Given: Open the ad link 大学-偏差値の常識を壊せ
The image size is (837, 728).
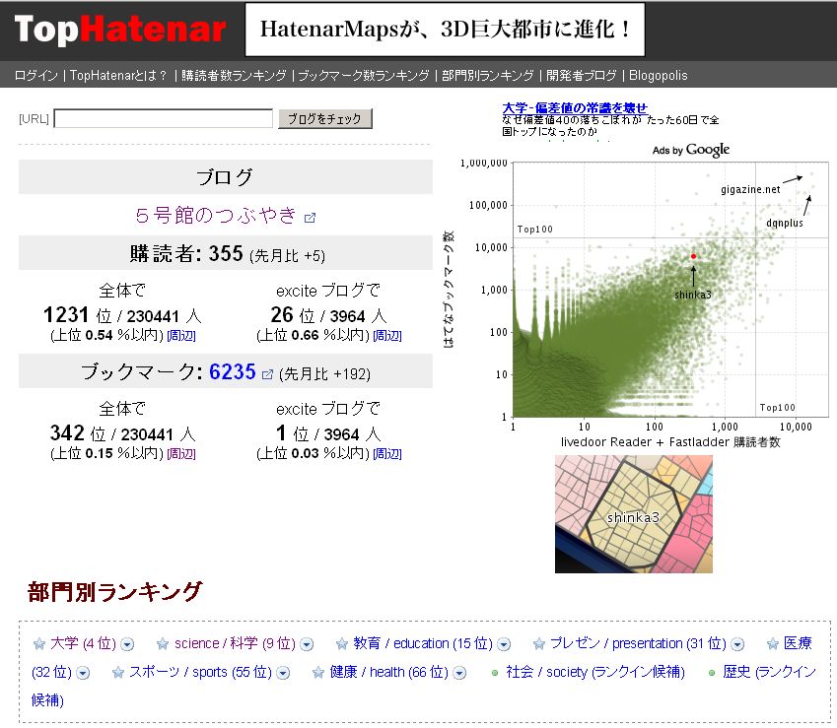Looking at the screenshot, I should click(x=575, y=107).
